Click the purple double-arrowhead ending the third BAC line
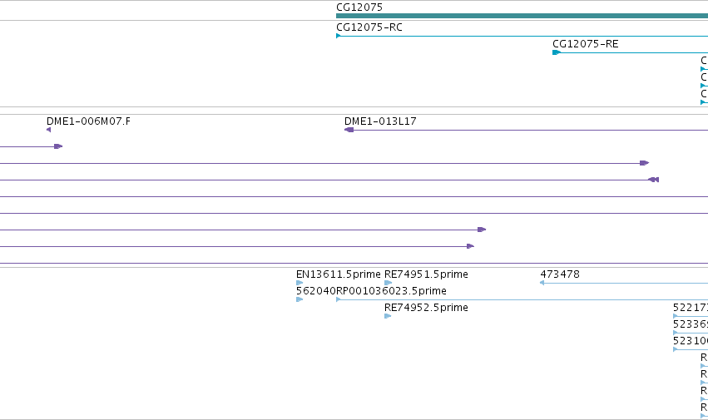 (x=654, y=180)
